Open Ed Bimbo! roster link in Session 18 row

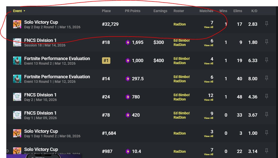(182, 40)
